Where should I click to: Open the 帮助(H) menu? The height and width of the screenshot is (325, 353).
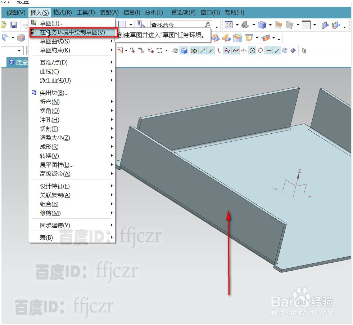(x=234, y=13)
